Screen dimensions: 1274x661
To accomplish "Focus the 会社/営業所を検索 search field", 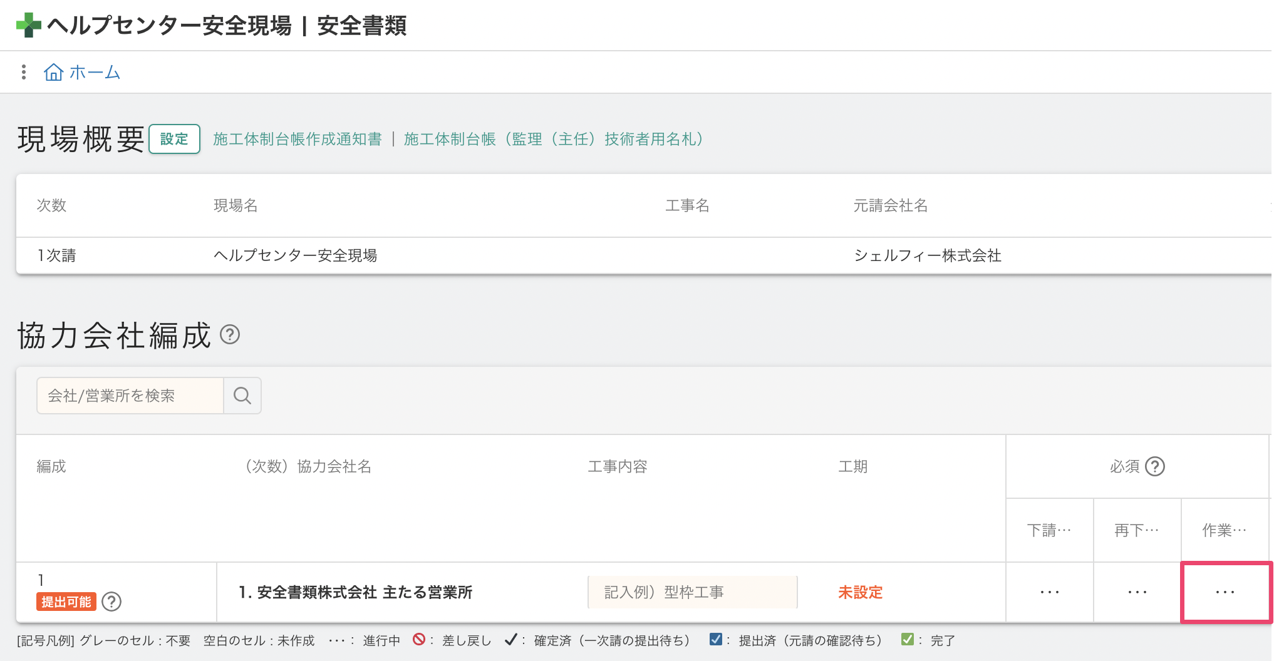I will click(130, 396).
